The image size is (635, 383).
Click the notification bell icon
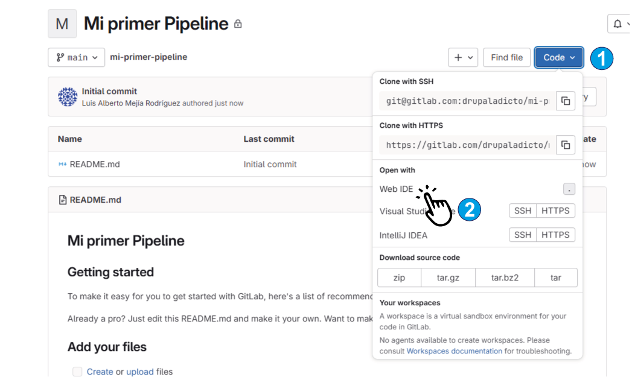tap(617, 24)
